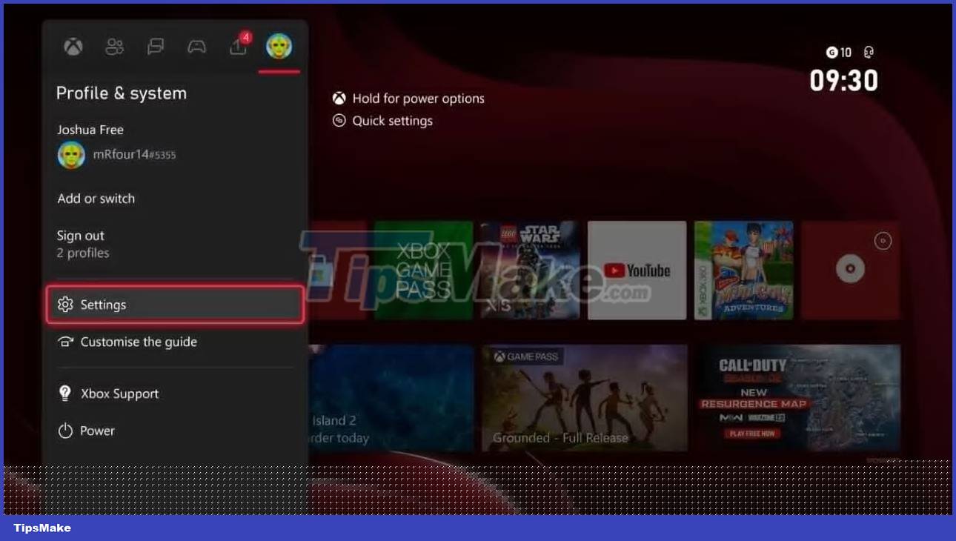Select 'Customise the guide' option
Screen dimensions: 956x541
(139, 342)
